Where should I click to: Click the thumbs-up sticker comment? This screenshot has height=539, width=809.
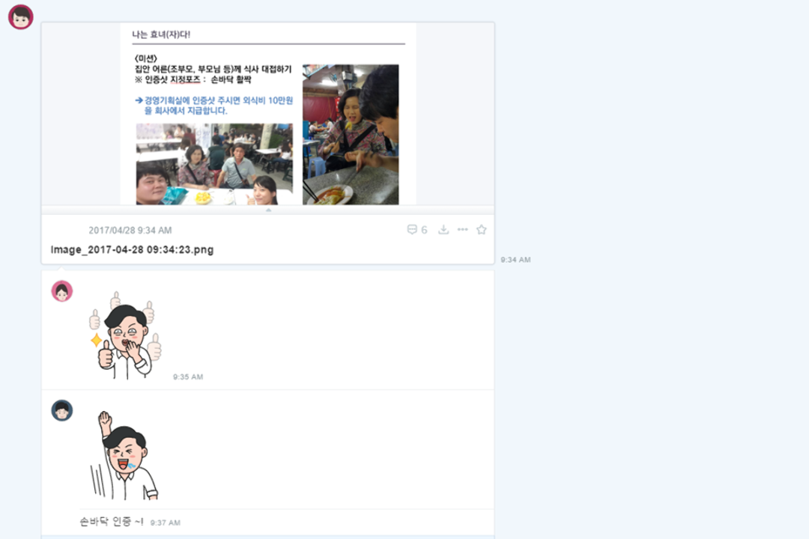125,335
